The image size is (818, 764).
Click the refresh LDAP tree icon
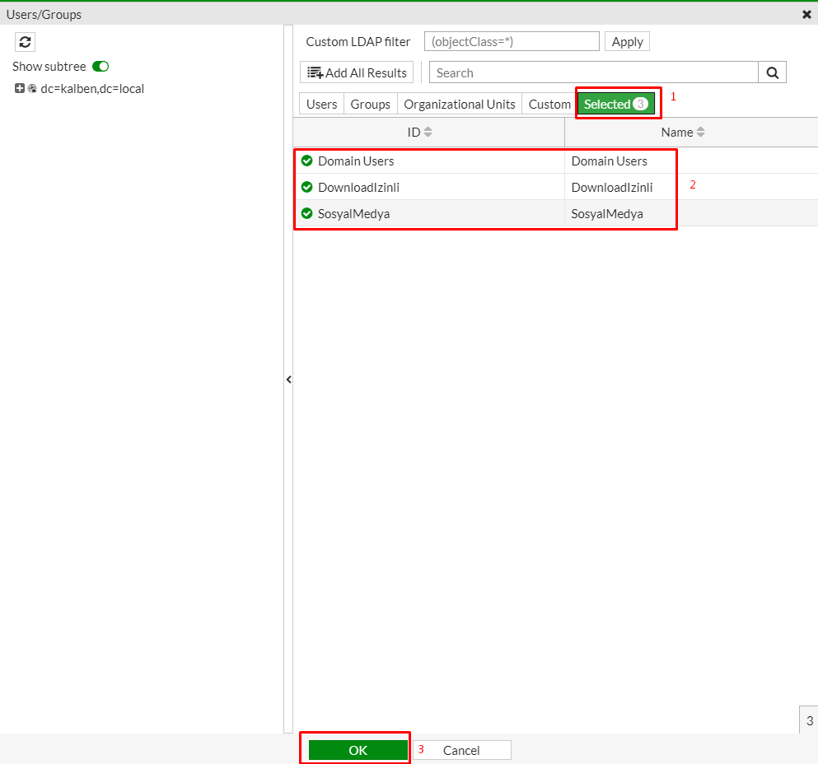[25, 42]
